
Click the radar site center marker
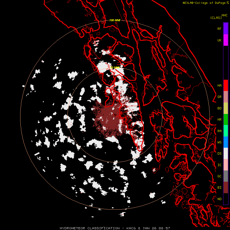115,115
